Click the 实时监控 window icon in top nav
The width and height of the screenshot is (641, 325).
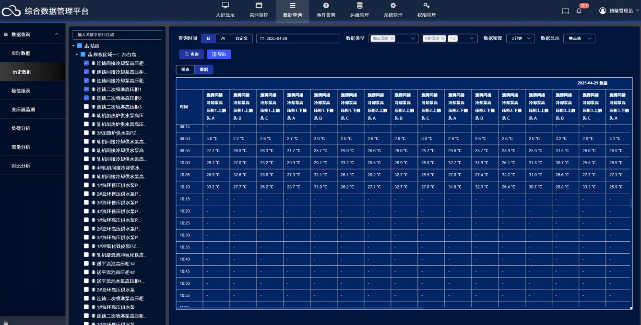pos(259,5)
